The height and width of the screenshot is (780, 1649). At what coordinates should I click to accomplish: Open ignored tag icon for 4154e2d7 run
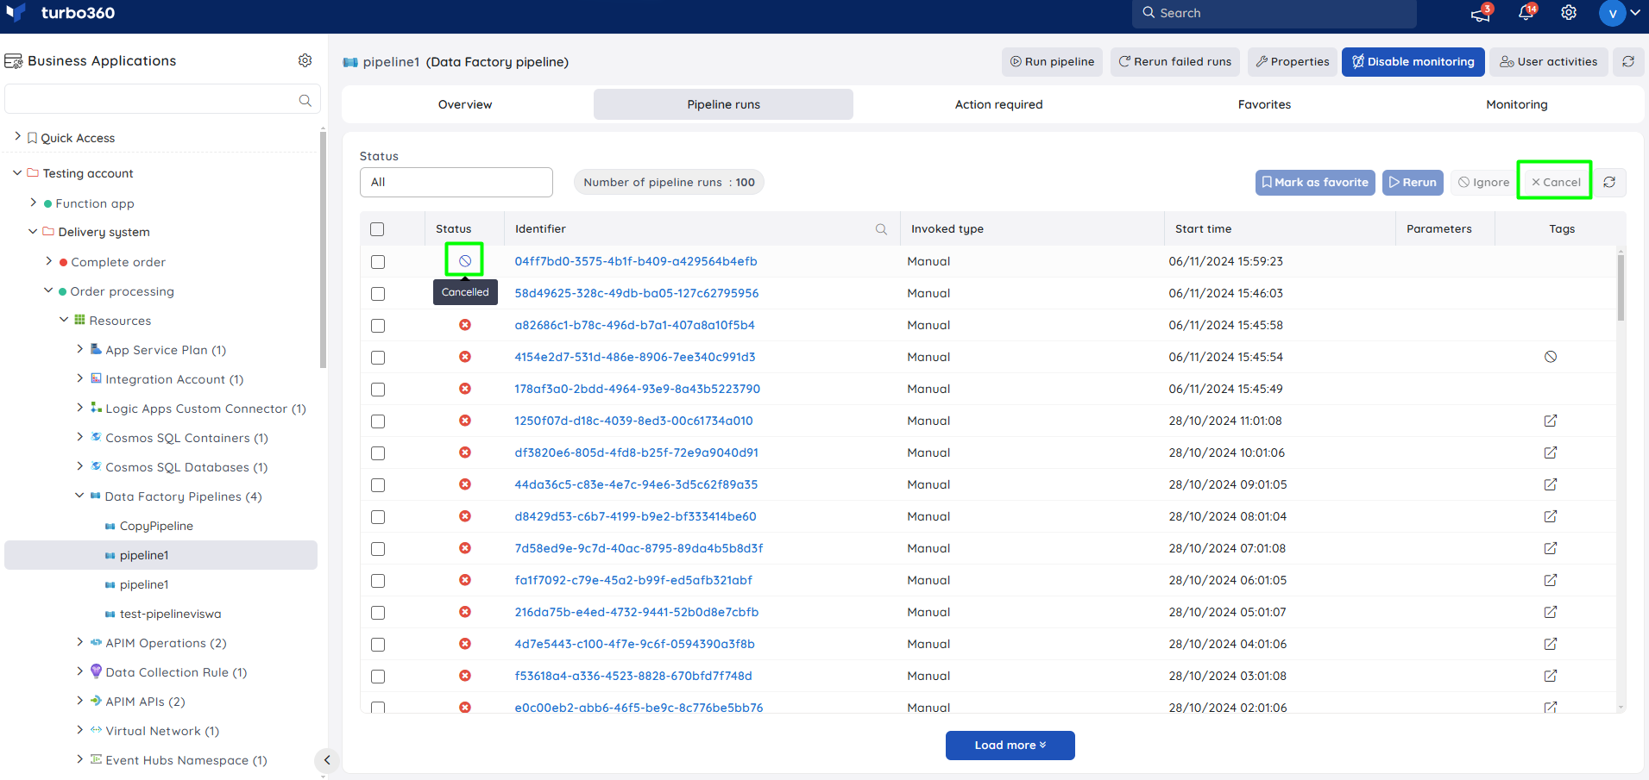(1551, 357)
